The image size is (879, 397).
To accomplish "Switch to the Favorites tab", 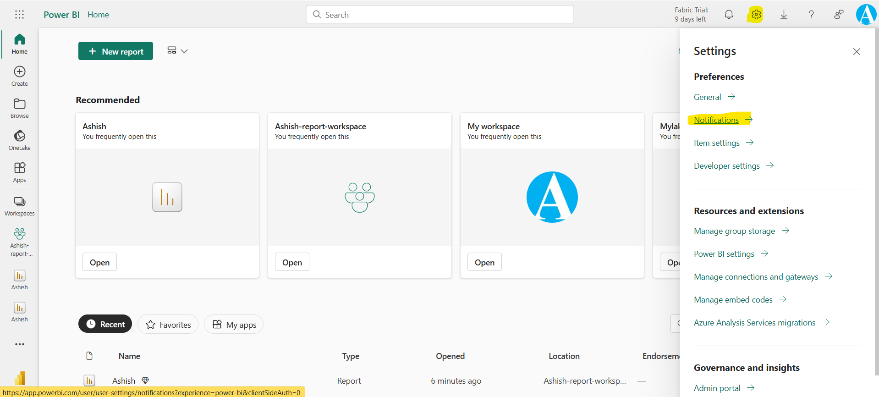I will coord(168,325).
